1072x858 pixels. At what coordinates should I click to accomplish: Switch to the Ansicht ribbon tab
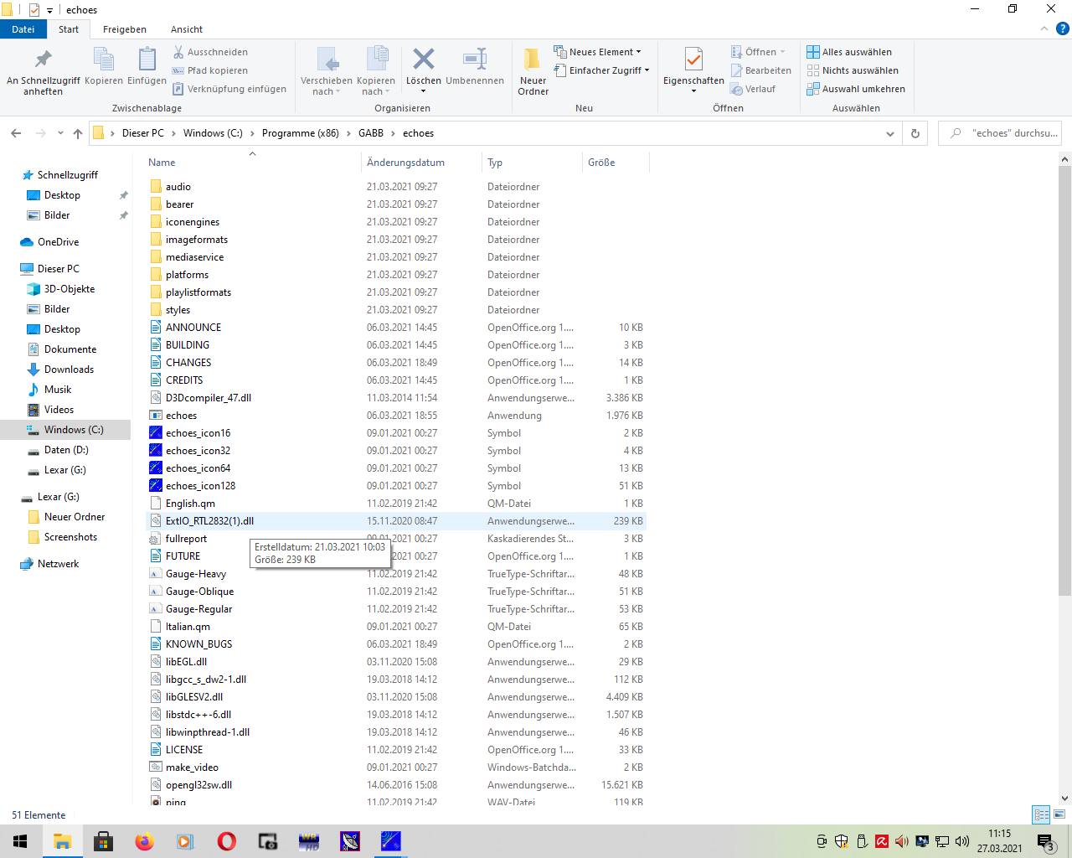187,29
